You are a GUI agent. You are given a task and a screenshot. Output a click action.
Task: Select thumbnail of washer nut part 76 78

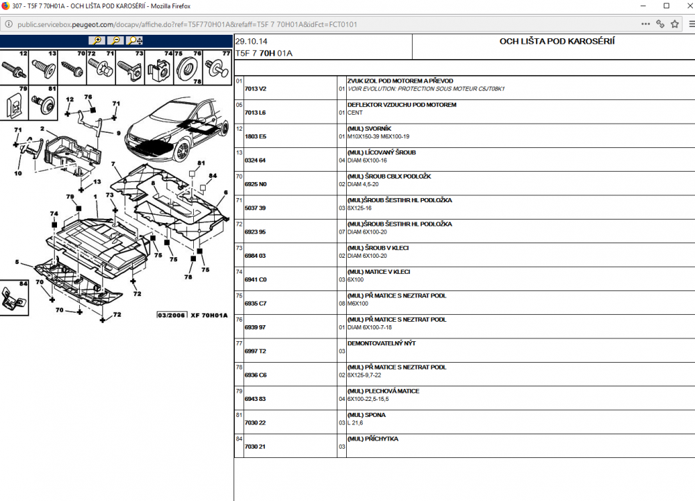click(x=188, y=67)
